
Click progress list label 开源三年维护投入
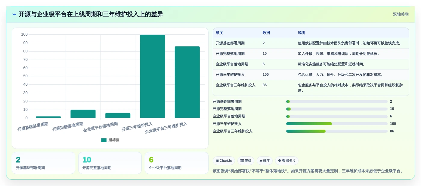pos(227,124)
